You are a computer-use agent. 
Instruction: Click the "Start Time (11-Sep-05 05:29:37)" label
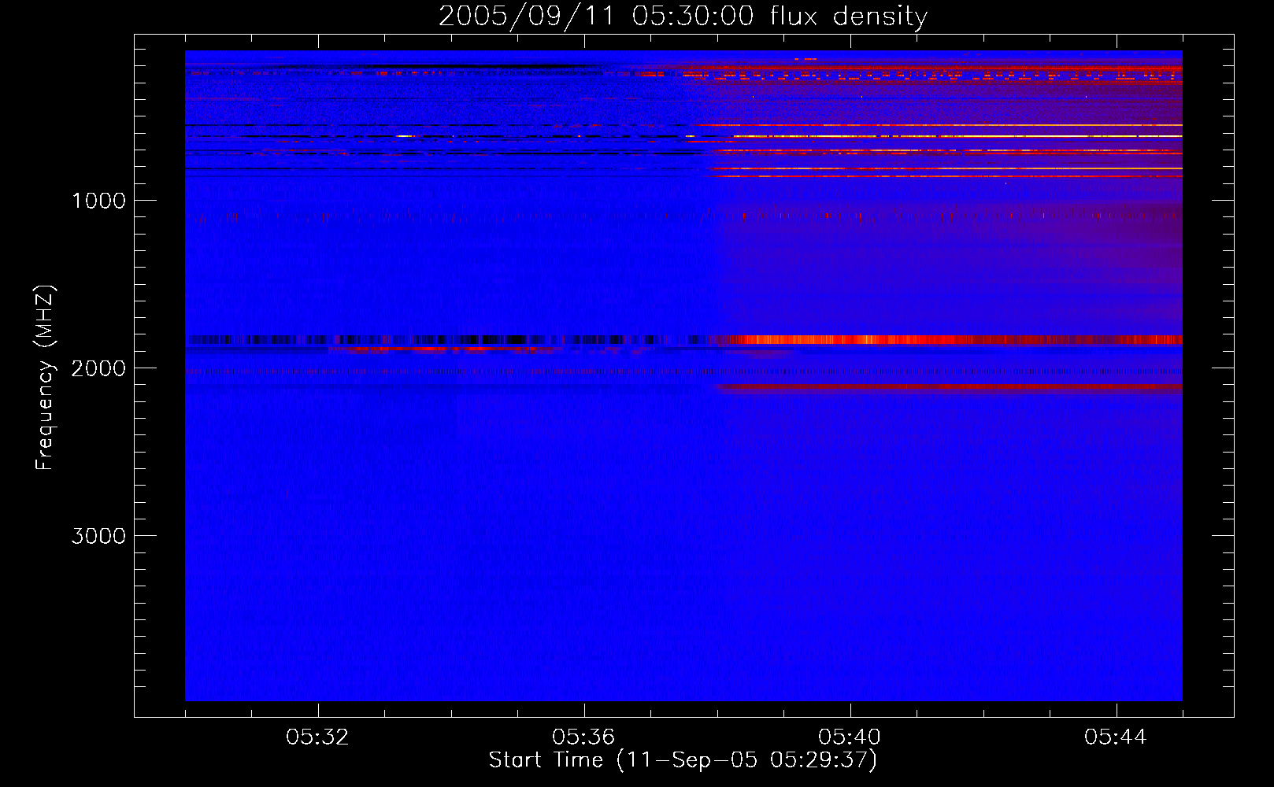coord(683,760)
